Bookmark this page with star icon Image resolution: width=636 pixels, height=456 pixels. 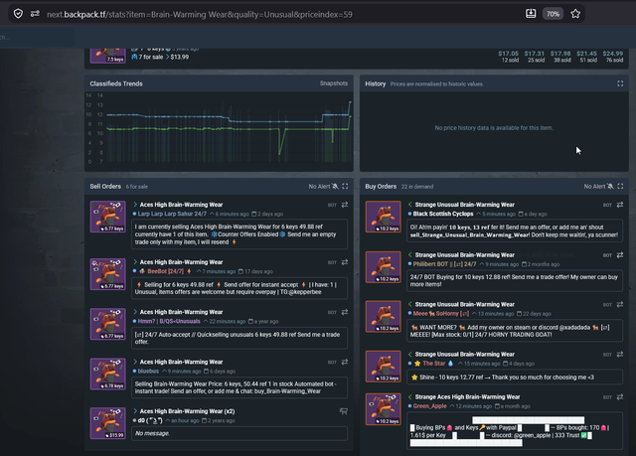(575, 14)
